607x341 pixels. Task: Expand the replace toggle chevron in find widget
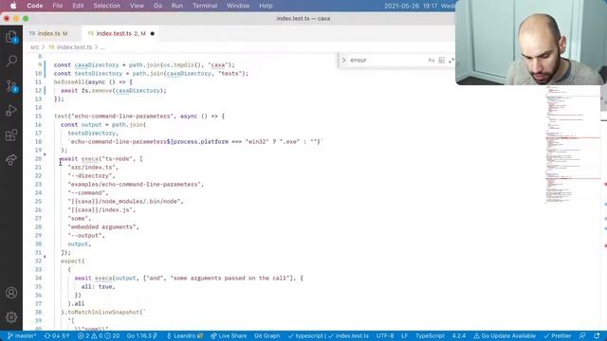click(x=343, y=61)
